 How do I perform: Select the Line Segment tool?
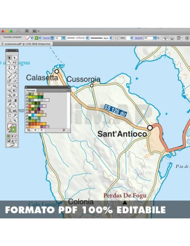(x=9, y=72)
